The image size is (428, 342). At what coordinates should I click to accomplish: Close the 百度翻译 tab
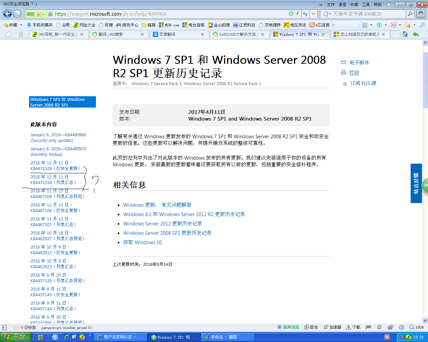click(x=202, y=34)
